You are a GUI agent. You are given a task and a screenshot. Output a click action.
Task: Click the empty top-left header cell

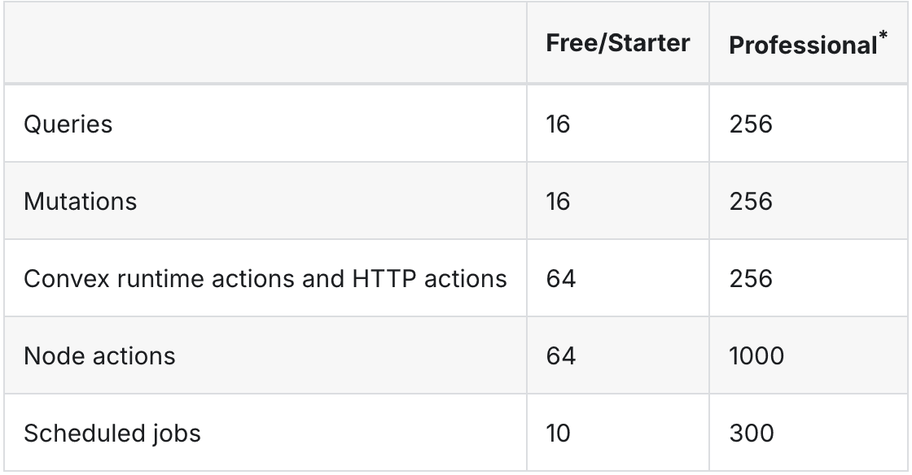pyautogui.click(x=265, y=44)
